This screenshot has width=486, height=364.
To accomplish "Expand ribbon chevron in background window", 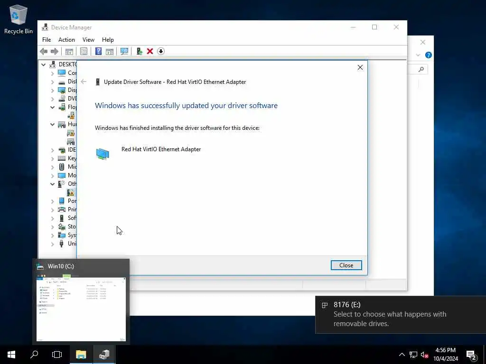I will click(418, 55).
